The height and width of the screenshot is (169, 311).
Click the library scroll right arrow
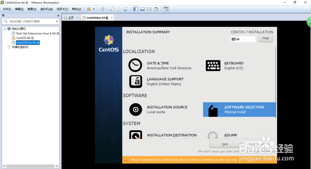[57, 166]
